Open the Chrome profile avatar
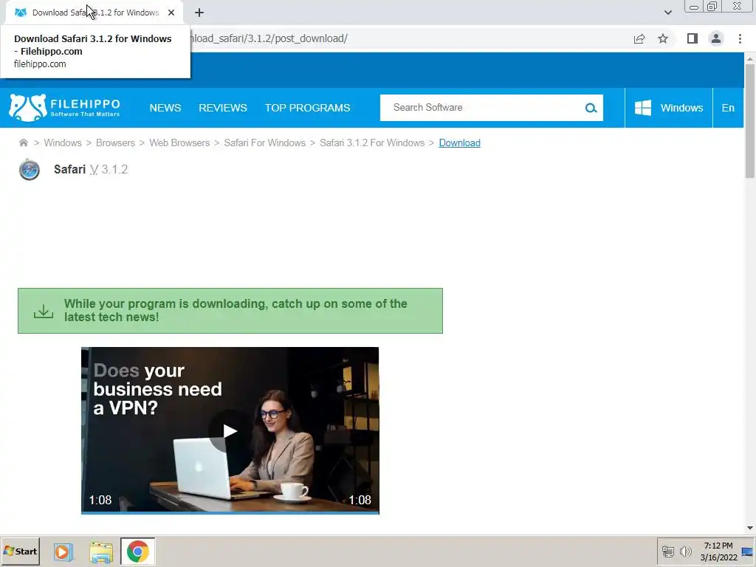The height and width of the screenshot is (567, 756). pos(716,38)
